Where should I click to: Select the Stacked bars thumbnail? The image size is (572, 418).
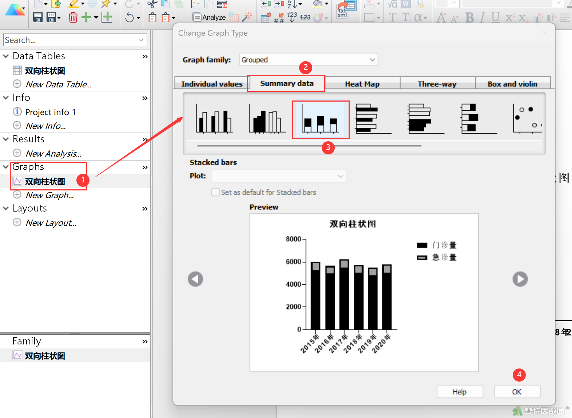click(321, 120)
